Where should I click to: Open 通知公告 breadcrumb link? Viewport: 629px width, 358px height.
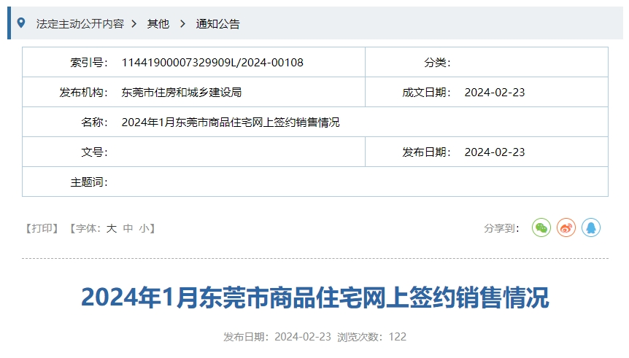tap(218, 24)
